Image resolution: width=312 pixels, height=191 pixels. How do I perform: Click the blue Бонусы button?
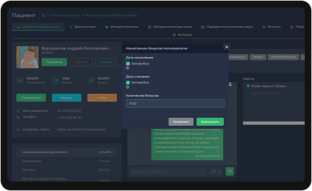click(x=67, y=98)
